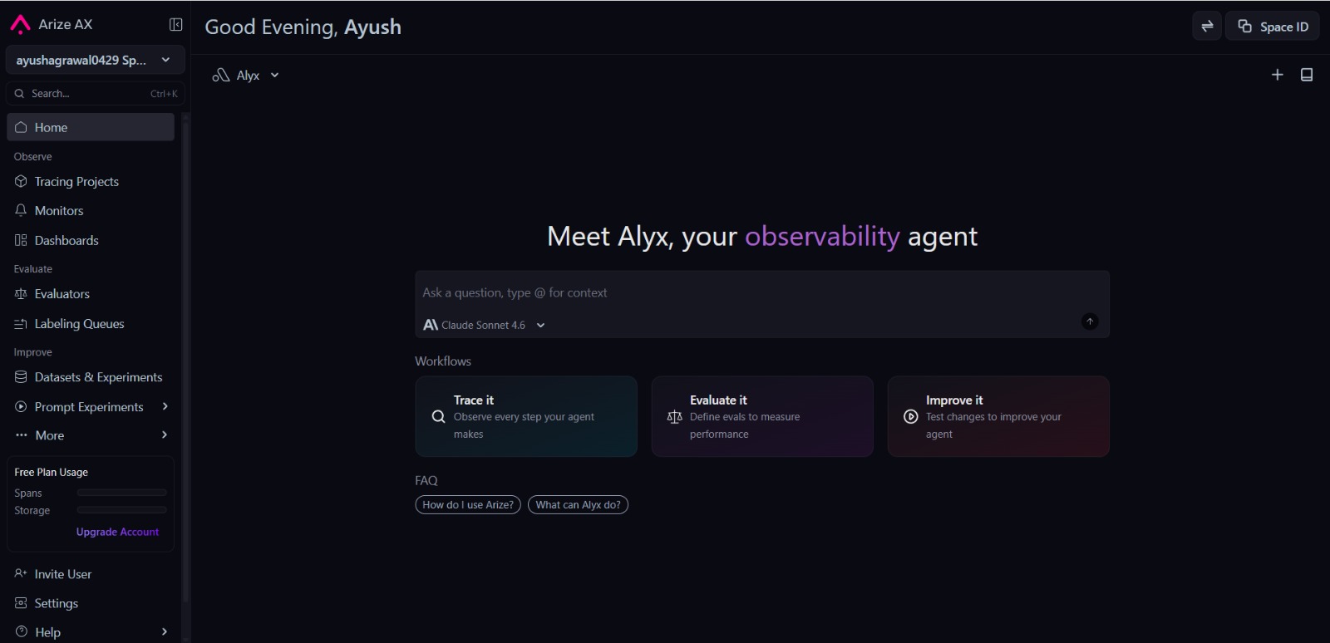Collapse the sidebar panel icon
The height and width of the screenshot is (643, 1330).
[175, 25]
